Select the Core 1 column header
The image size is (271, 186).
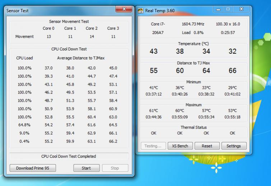[x=70, y=28]
